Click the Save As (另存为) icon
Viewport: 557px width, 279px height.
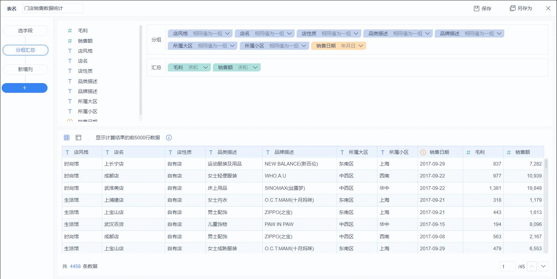point(513,8)
